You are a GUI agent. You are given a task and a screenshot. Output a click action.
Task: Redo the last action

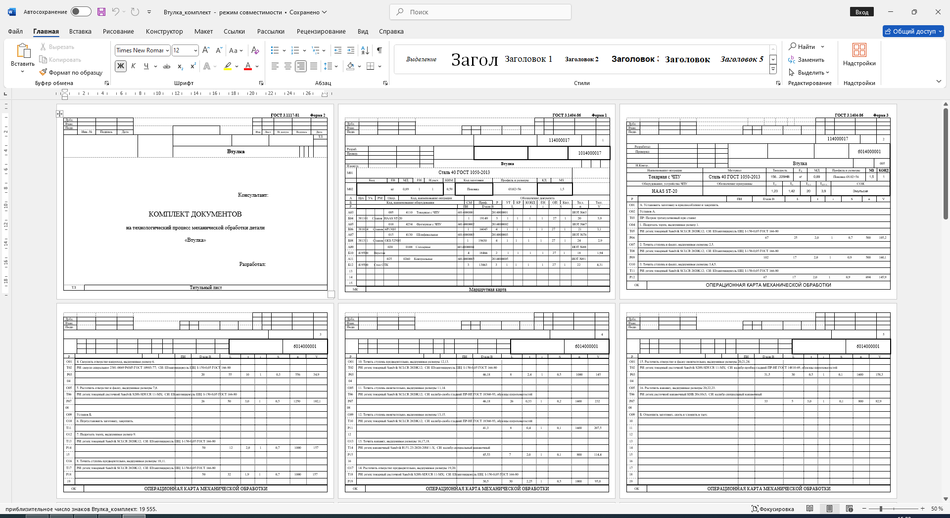coord(135,12)
